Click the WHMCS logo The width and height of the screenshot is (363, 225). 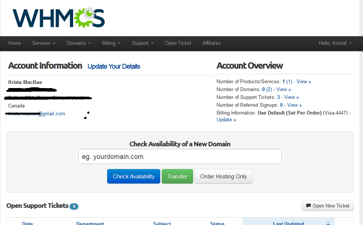point(59,18)
